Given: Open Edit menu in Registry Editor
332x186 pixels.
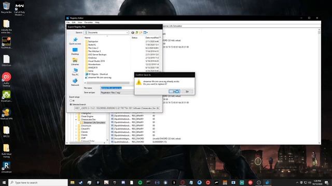Looking at the screenshot, I should pos(74,22).
